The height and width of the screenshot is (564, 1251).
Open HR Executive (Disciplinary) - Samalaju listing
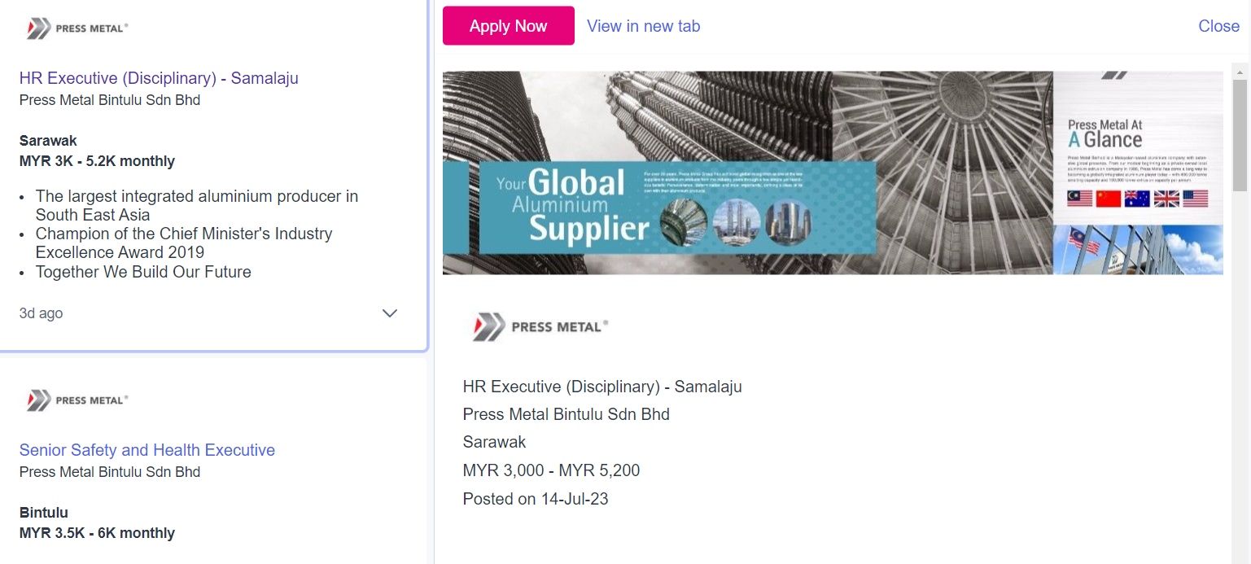[x=159, y=78]
